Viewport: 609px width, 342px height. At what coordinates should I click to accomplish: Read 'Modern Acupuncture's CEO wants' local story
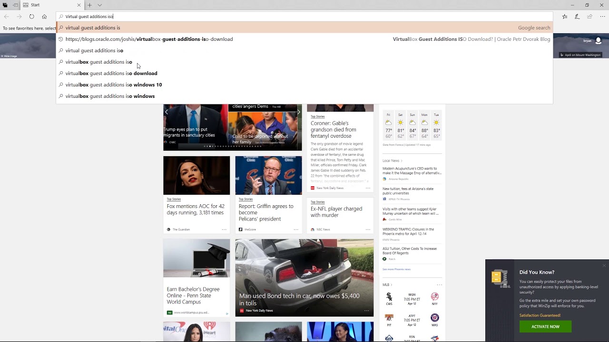(x=412, y=171)
